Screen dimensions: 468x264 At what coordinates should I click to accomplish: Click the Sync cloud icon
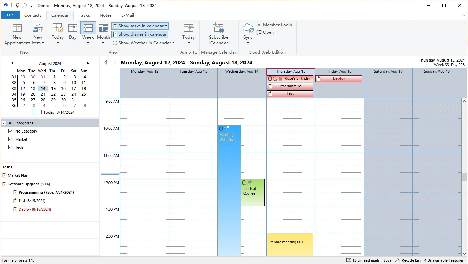click(x=248, y=28)
